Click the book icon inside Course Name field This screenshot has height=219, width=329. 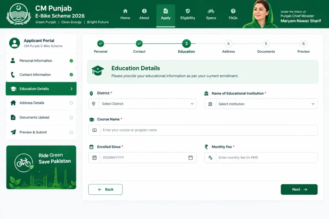pos(95,130)
